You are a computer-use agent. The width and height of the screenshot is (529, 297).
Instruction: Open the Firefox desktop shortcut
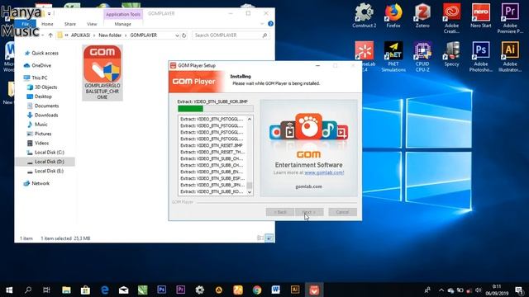pyautogui.click(x=393, y=16)
